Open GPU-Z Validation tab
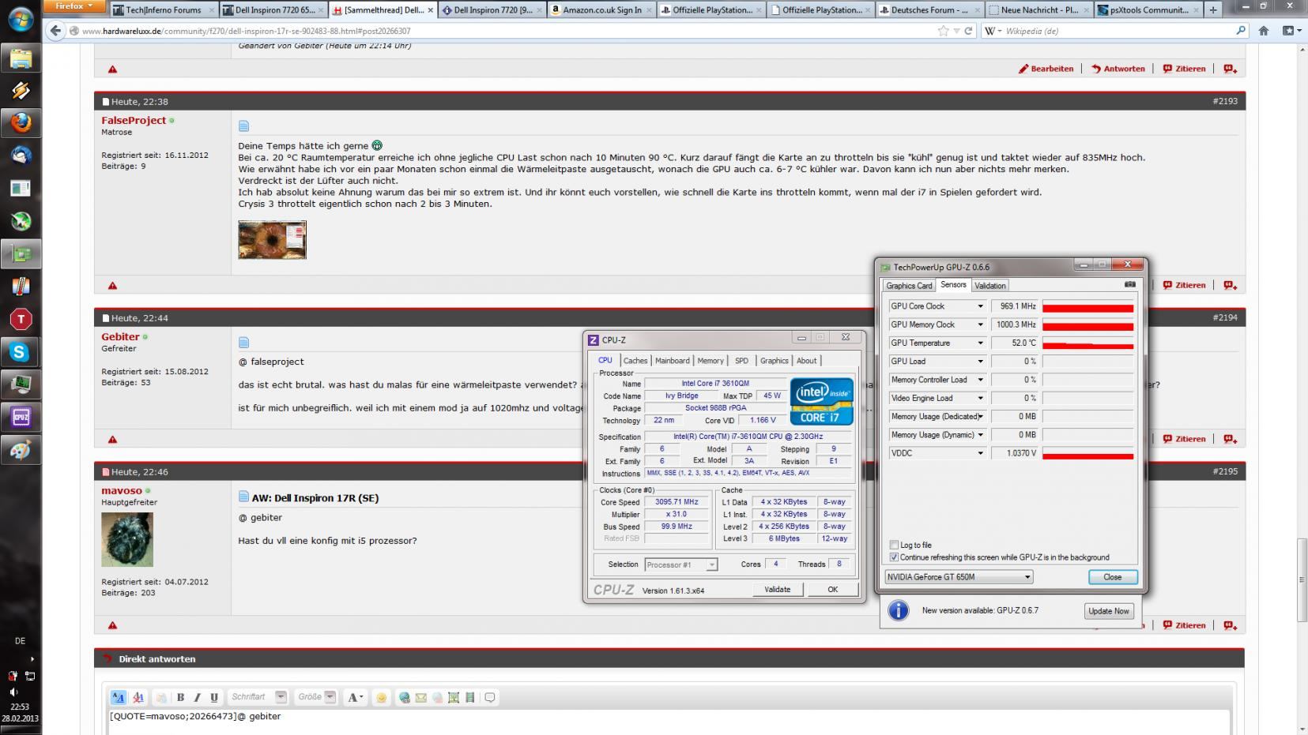 pos(990,286)
